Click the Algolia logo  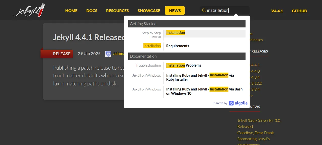238,103
